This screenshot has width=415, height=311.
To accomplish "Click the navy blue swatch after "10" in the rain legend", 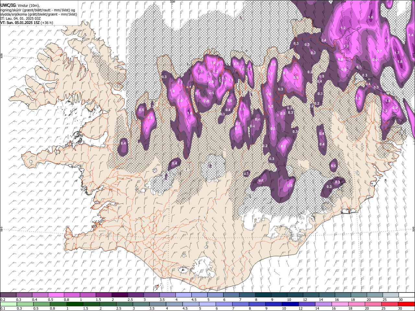I will pyautogui.click(x=290, y=304).
